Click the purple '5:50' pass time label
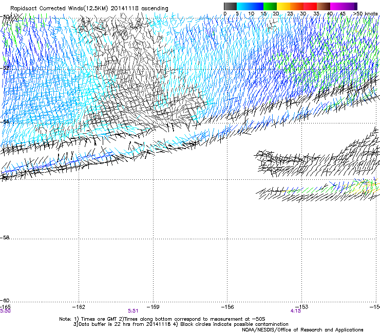380x333 pixels. pos(5,311)
